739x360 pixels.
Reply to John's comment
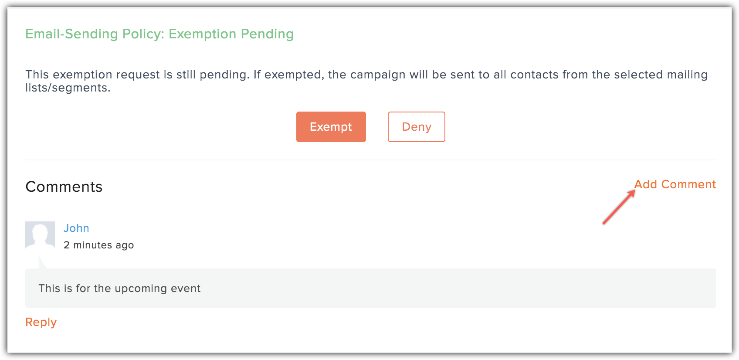pyautogui.click(x=41, y=322)
